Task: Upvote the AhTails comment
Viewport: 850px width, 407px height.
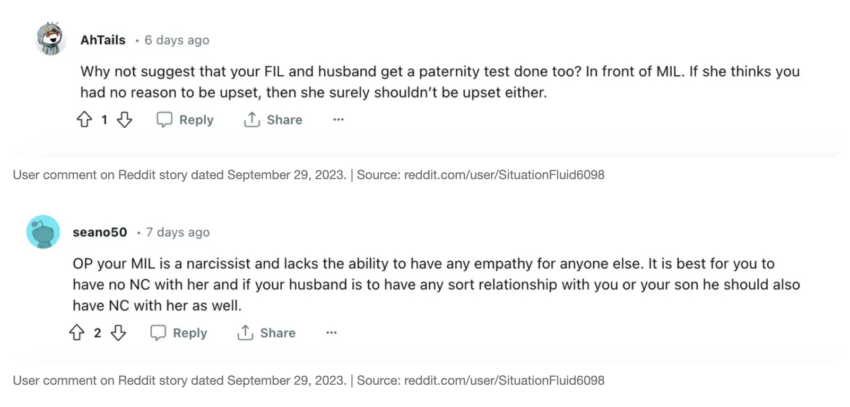Action: [84, 120]
